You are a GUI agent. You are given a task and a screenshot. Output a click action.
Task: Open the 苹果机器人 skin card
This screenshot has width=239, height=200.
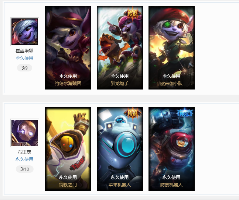coord(120,149)
